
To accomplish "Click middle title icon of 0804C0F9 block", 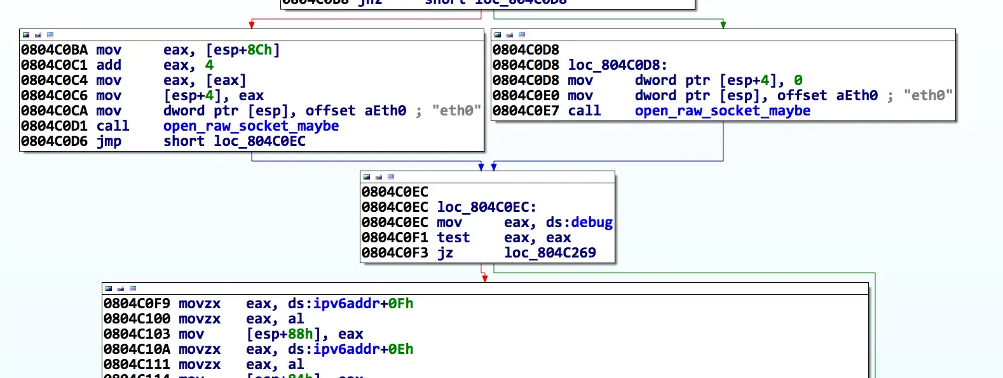I will [121, 289].
